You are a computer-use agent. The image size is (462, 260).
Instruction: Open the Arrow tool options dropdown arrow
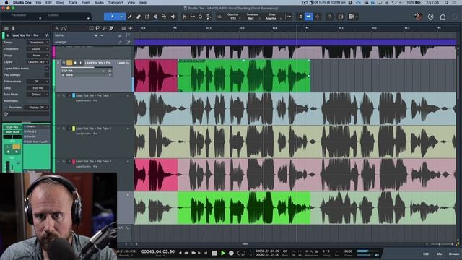click(x=122, y=17)
